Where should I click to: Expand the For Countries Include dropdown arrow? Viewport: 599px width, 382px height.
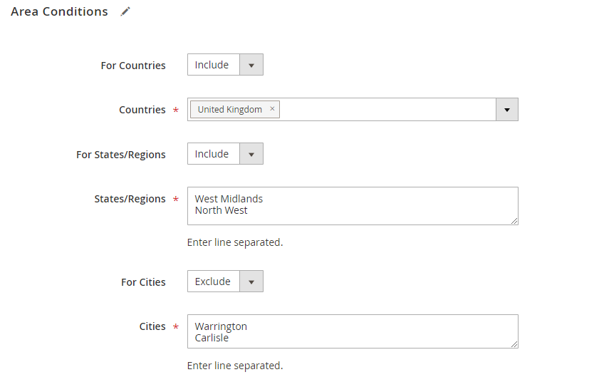[251, 65]
